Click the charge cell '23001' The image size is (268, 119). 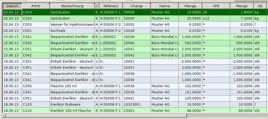pyautogui.click(x=137, y=110)
